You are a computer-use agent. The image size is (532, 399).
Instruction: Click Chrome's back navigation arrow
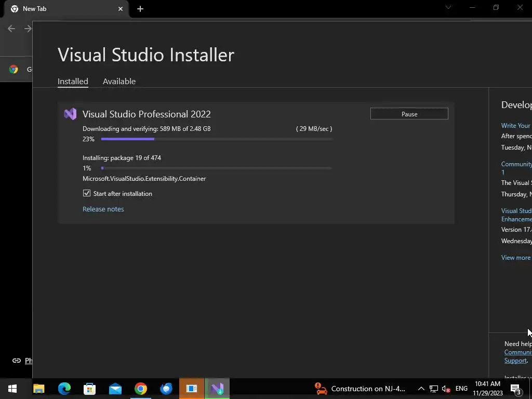(x=11, y=29)
